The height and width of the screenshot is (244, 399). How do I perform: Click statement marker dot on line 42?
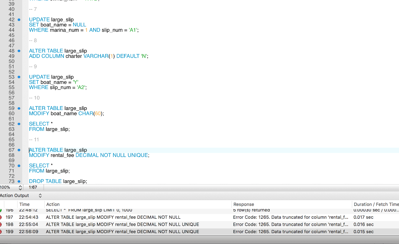click(x=19, y=20)
